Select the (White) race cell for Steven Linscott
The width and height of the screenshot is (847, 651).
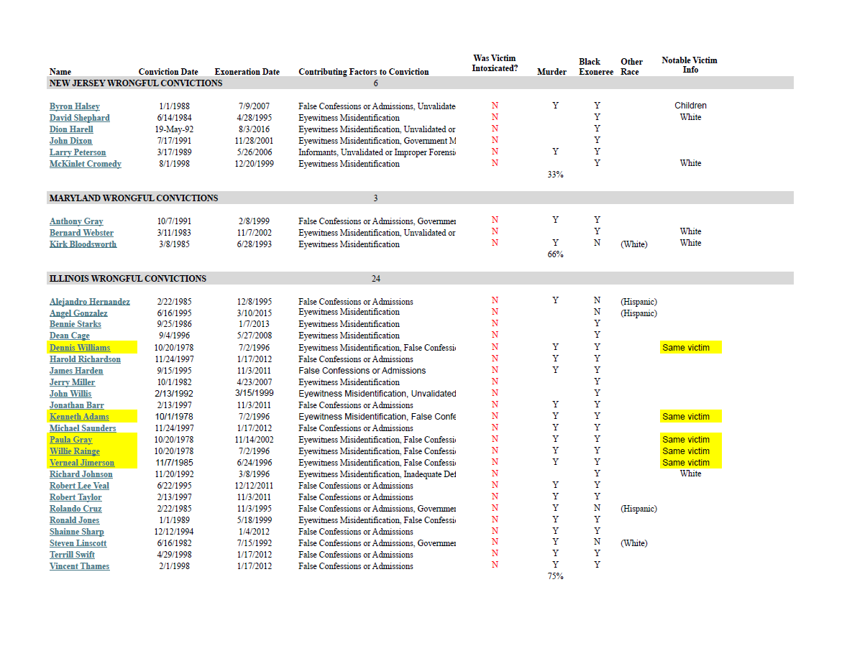[x=634, y=543]
